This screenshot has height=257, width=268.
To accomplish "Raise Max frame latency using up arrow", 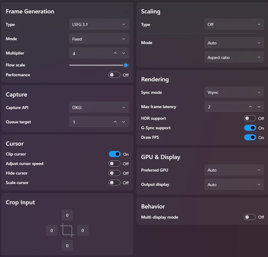I will tap(251, 107).
